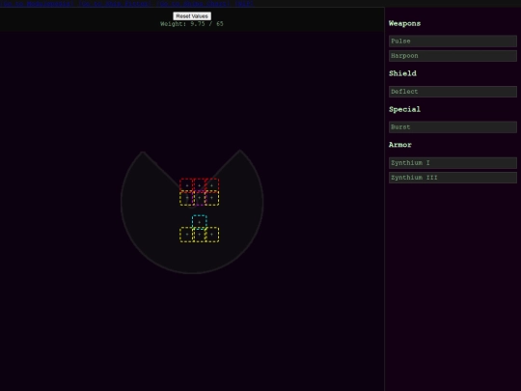This screenshot has height=391, width=521.
Task: Click right slot of bottom yellow row
Action: tap(212, 235)
